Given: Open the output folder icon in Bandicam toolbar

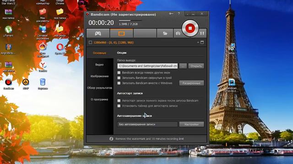Looking at the screenshot, I should click(165, 33).
